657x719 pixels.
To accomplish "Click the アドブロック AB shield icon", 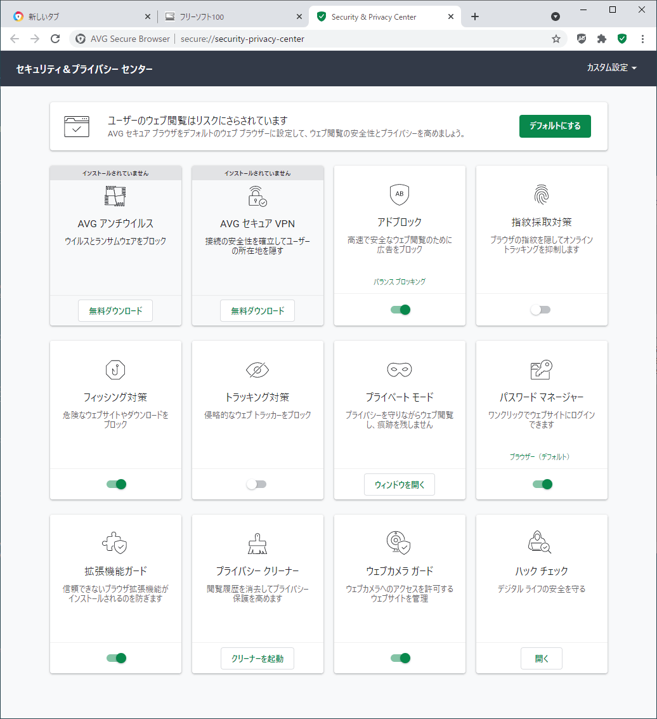I will pyautogui.click(x=399, y=195).
